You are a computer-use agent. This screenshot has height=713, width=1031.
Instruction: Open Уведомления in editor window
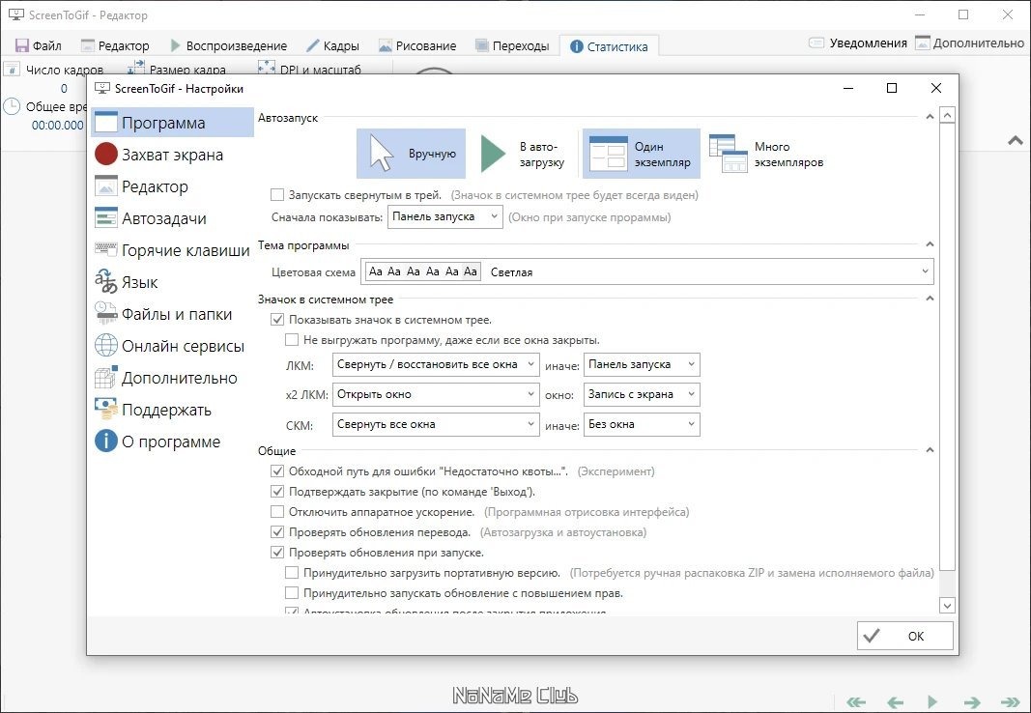[x=857, y=43]
